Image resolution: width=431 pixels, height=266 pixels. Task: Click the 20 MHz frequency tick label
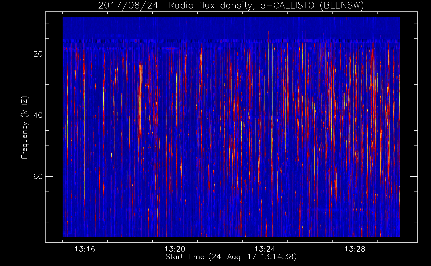point(38,54)
